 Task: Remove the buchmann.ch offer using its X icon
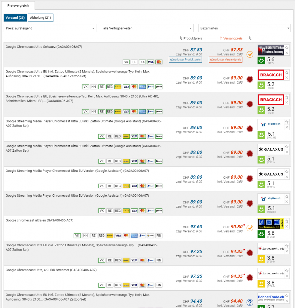pyautogui.click(x=287, y=226)
